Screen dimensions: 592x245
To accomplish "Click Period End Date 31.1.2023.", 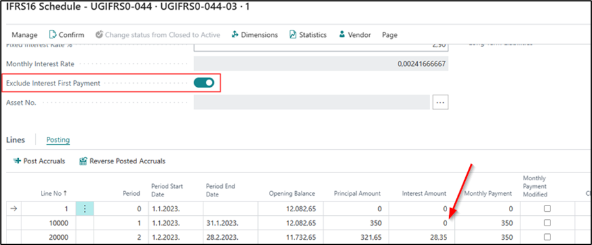I will pos(230,223).
